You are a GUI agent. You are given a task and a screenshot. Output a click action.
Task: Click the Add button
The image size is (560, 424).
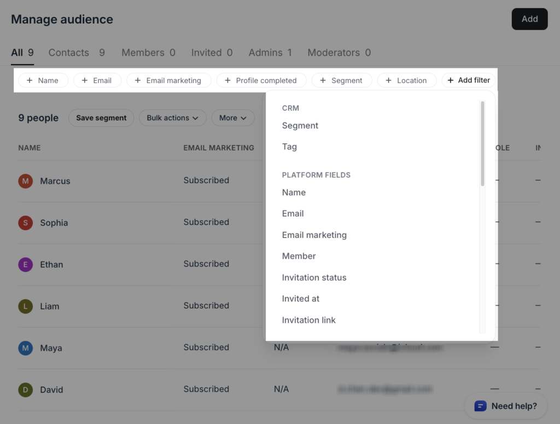tap(529, 19)
